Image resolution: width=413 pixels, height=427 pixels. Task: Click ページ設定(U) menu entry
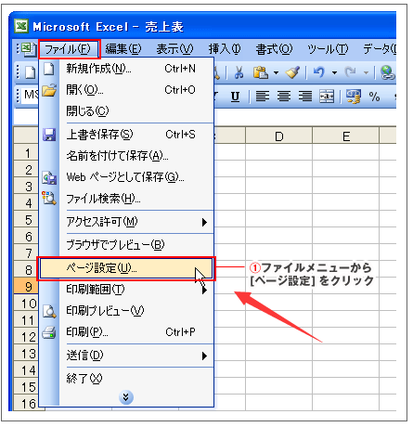tap(126, 268)
